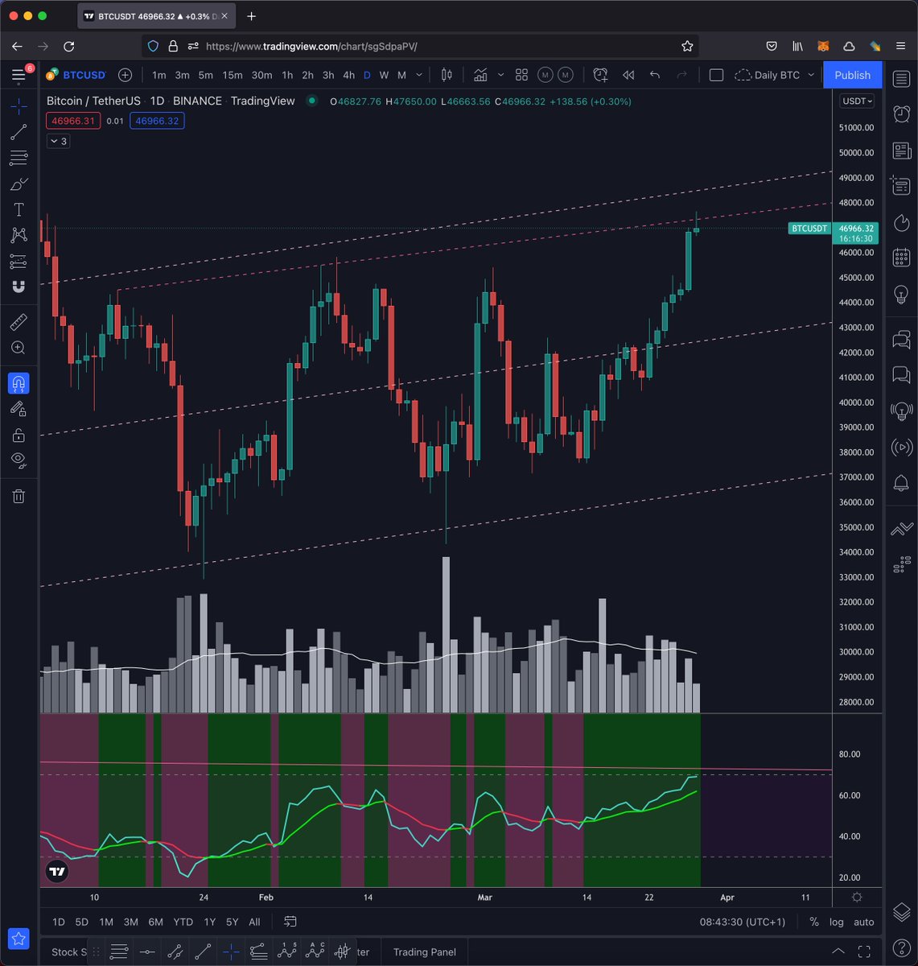
Task: Click the create alert clock icon in toolbar
Action: point(600,75)
